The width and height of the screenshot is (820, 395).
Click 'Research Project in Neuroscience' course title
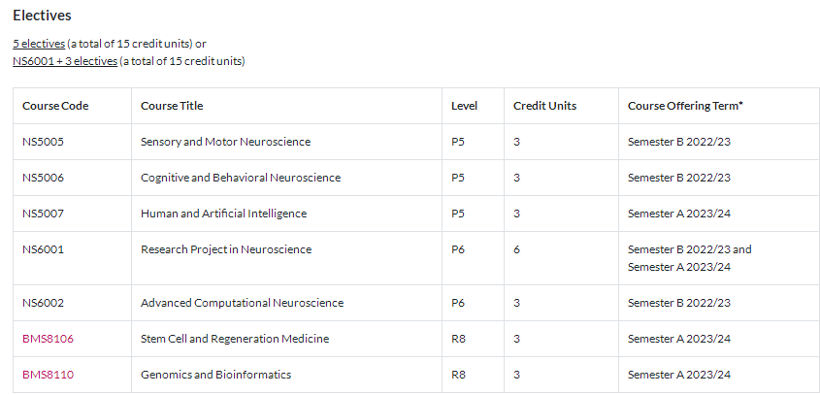[x=226, y=249]
